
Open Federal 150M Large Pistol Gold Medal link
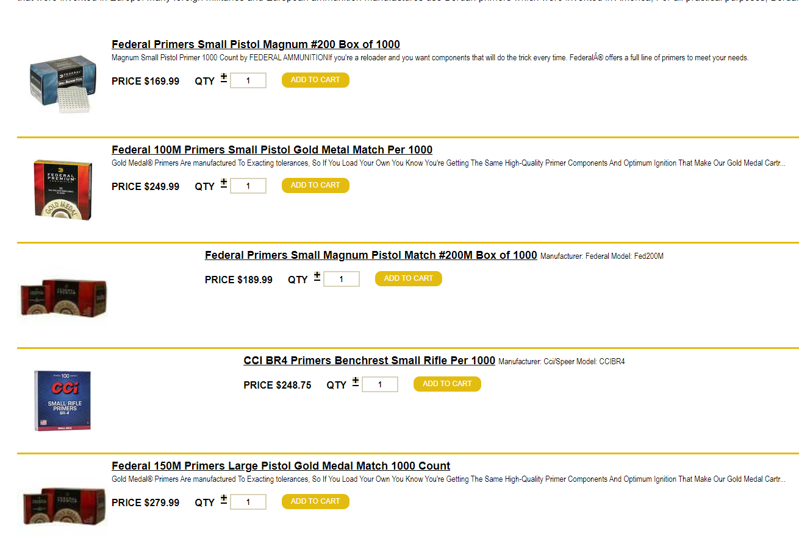coord(281,466)
